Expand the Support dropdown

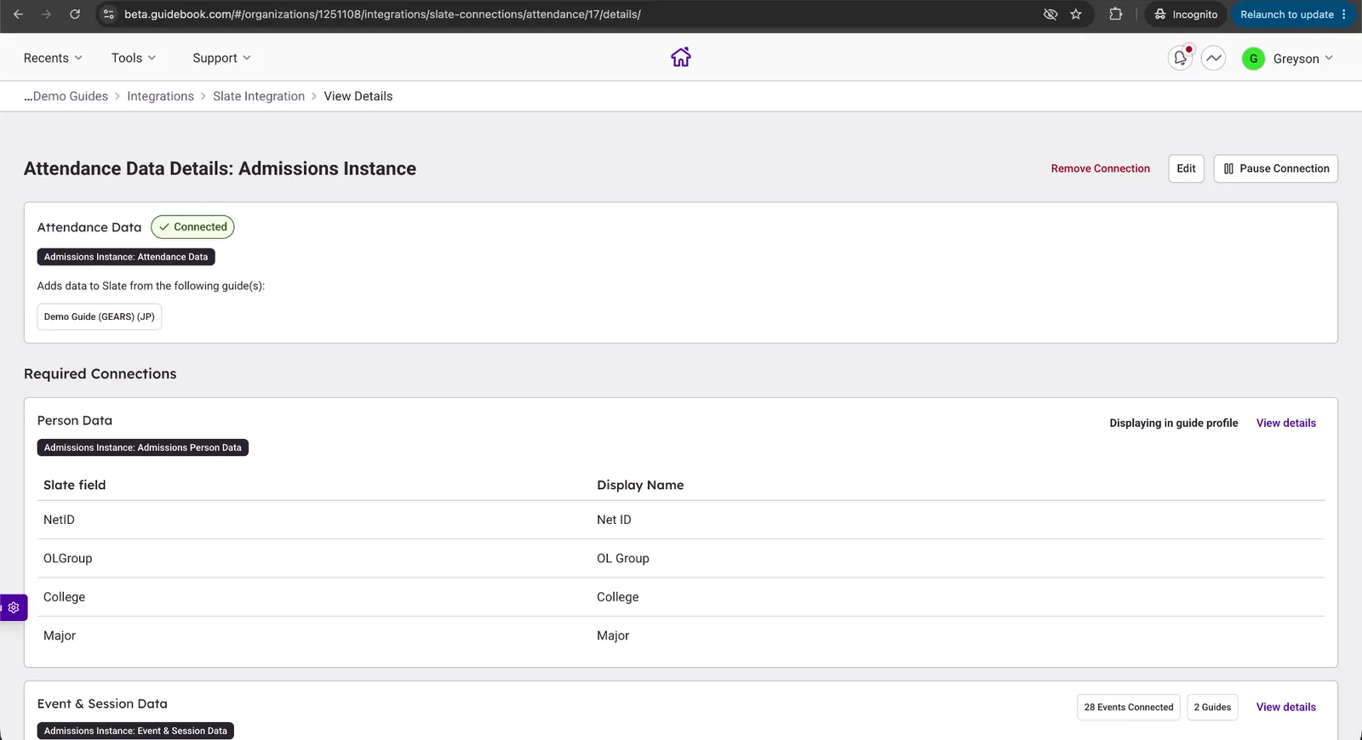tap(221, 58)
